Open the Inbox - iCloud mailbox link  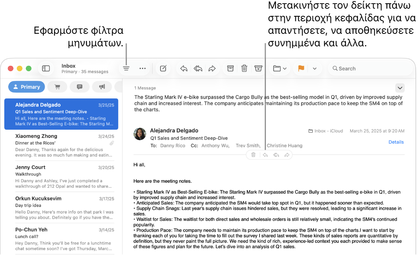point(326,131)
